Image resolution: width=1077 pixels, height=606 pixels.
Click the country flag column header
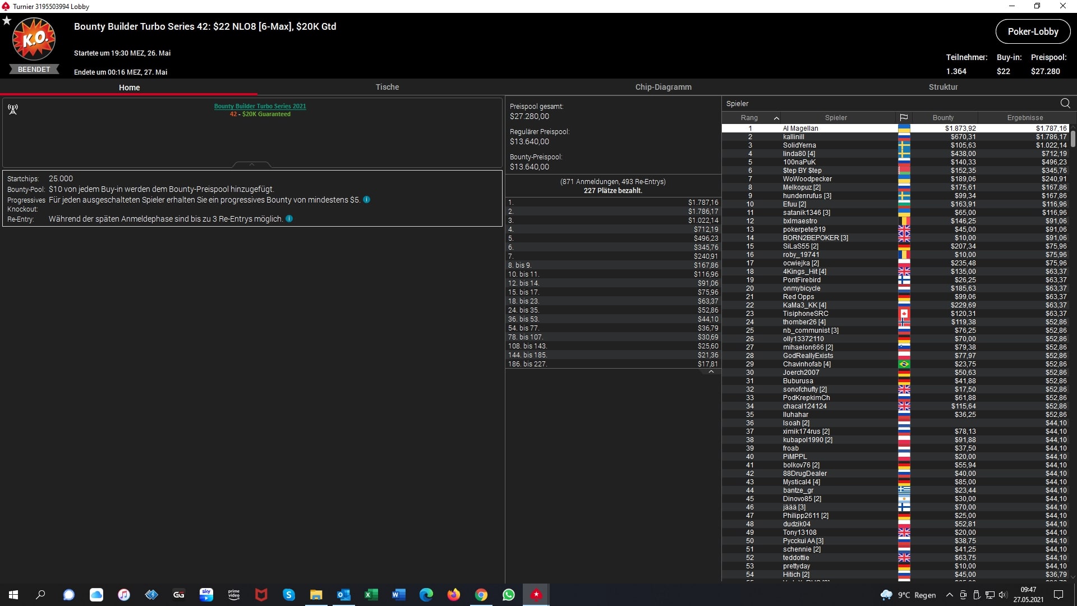tap(904, 118)
